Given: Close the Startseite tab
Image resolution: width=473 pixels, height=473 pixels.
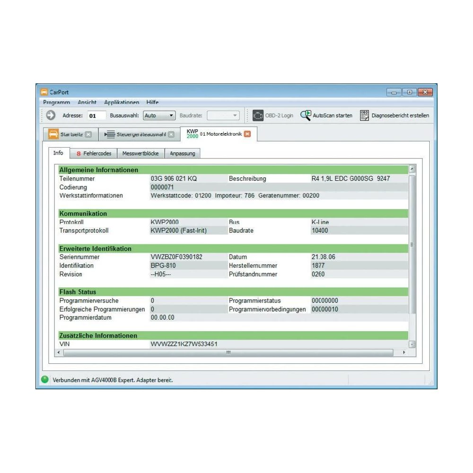Looking at the screenshot, I should click(88, 134).
